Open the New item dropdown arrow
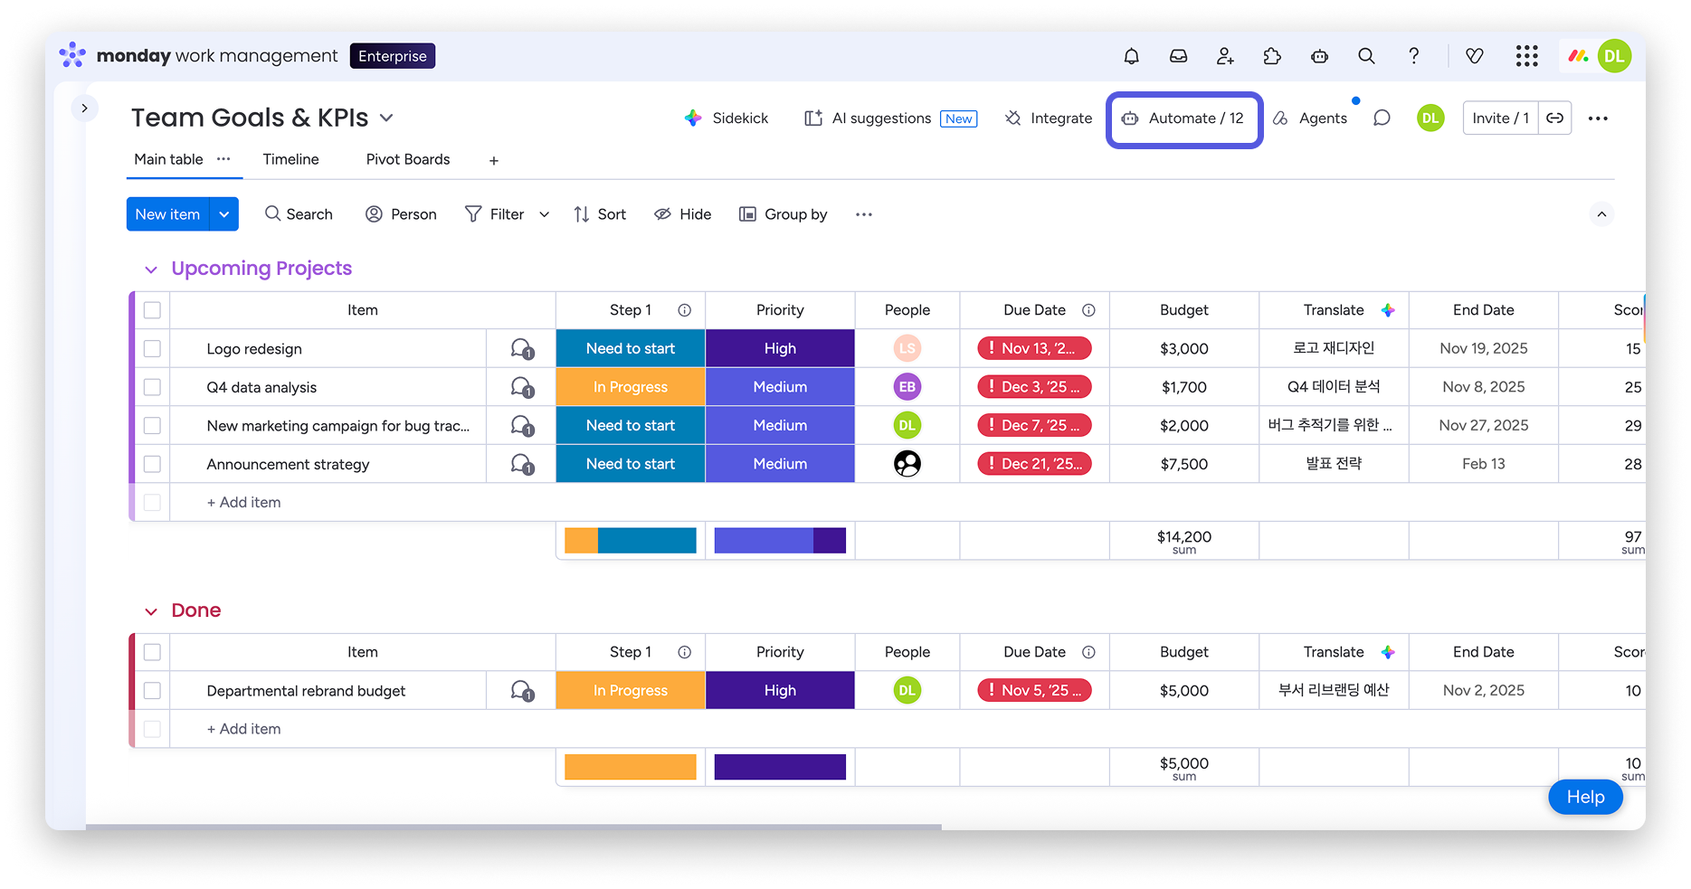 (x=223, y=214)
